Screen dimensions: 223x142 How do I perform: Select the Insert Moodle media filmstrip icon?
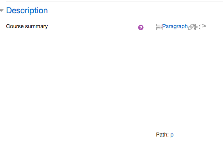click(x=197, y=27)
